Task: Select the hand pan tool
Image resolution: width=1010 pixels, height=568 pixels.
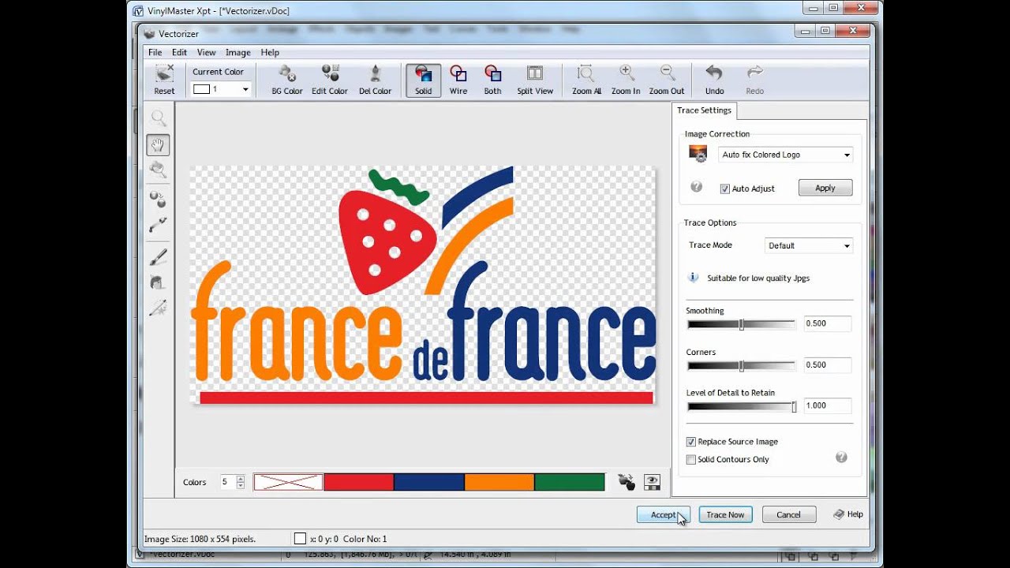Action: [x=159, y=145]
